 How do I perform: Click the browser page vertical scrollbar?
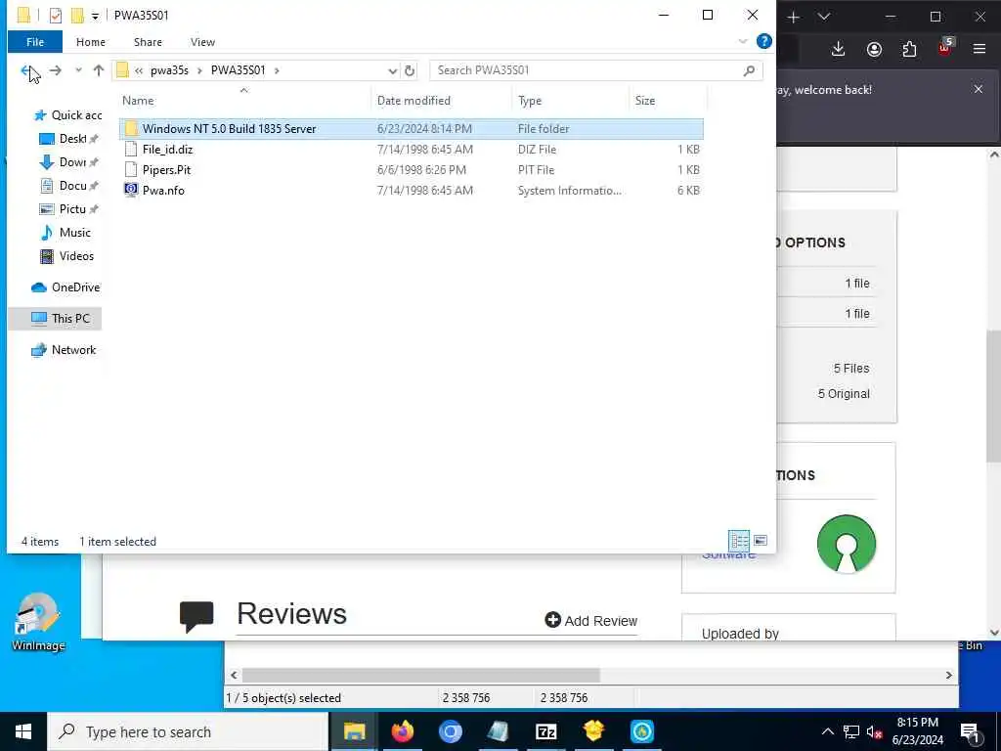pyautogui.click(x=994, y=395)
